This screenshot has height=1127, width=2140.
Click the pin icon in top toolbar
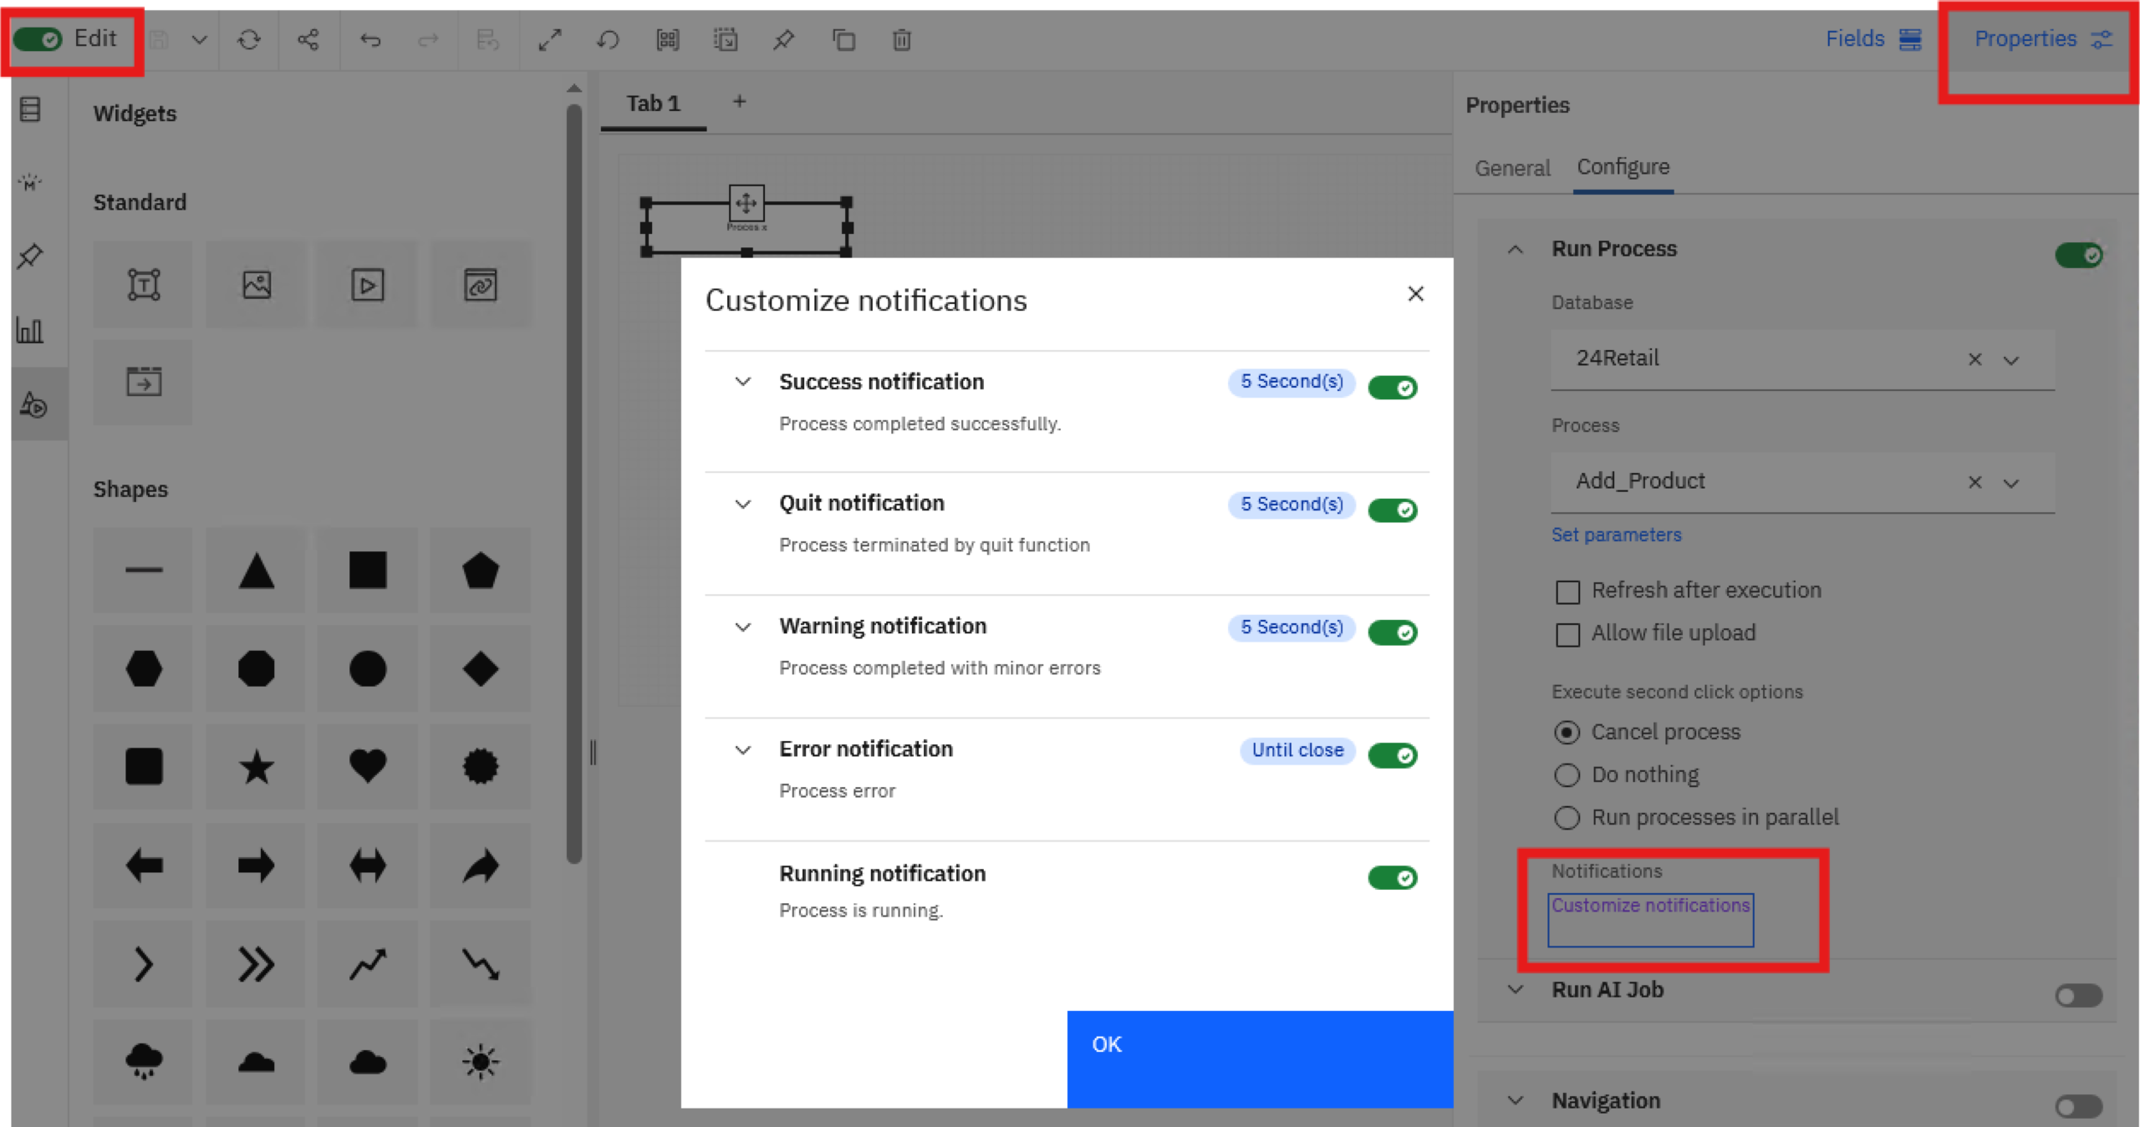783,39
